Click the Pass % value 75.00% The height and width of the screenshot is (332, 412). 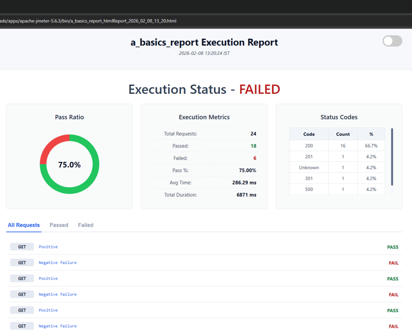pos(247,171)
